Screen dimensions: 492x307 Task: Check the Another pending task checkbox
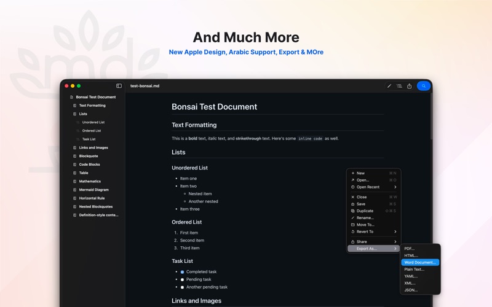182,287
